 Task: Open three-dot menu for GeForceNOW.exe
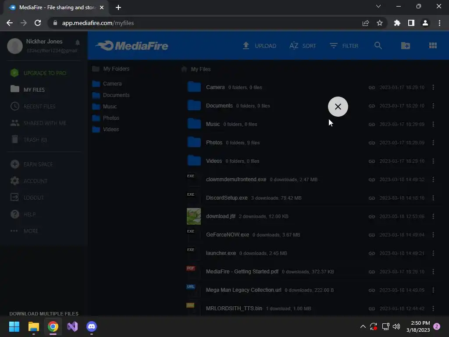433,235
